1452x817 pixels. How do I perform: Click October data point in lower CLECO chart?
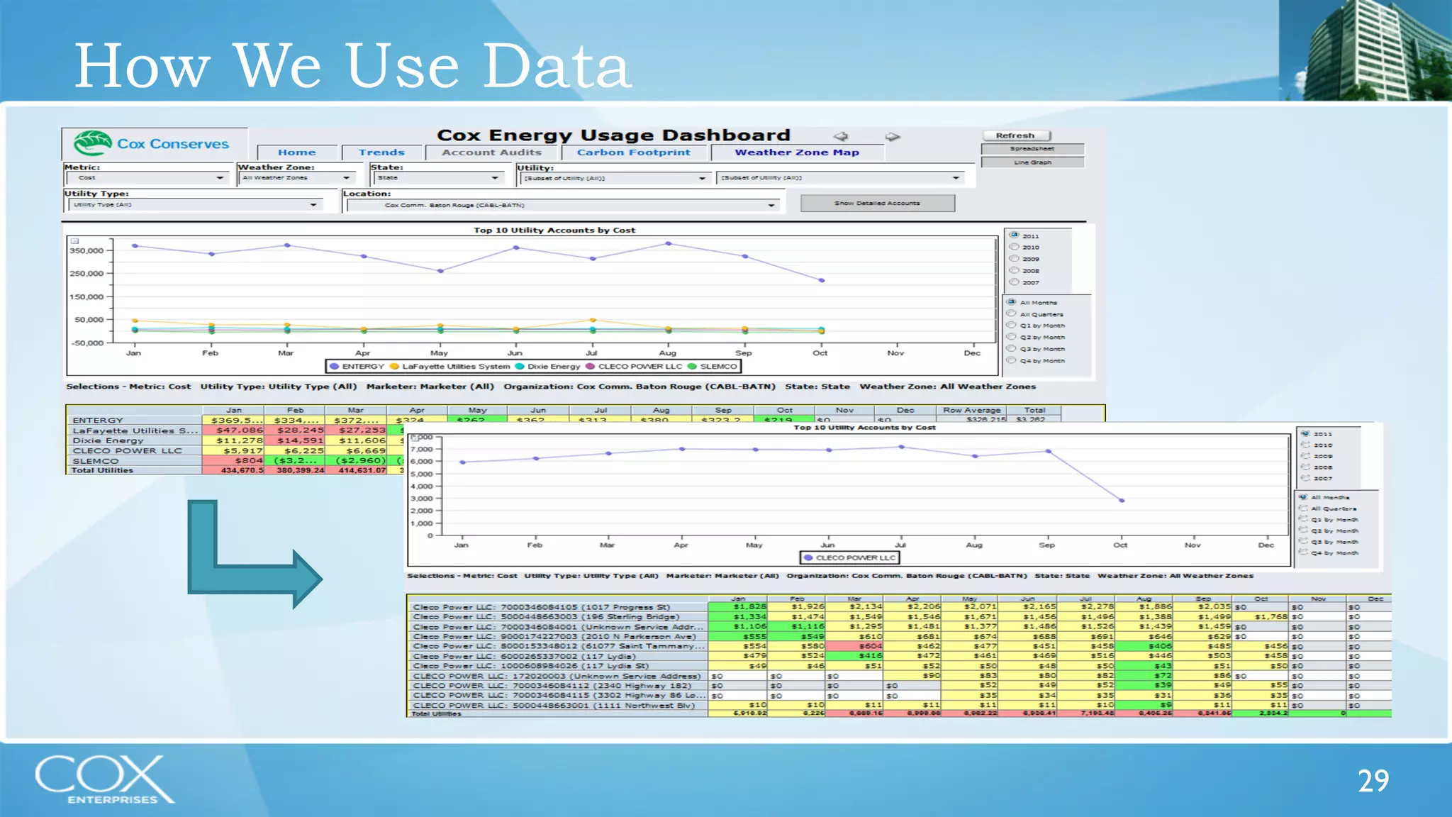point(1122,501)
